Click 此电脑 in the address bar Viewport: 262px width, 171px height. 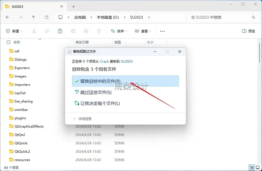pyautogui.click(x=80, y=17)
